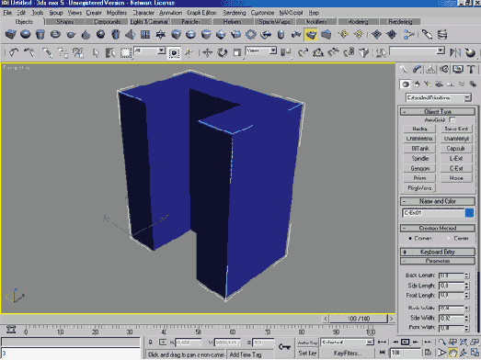481x360 pixels.
Task: Select the Box primitive icon in Objects shelf
Action: pos(10,34)
